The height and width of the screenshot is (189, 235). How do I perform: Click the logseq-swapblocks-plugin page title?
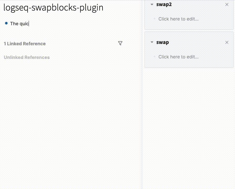pyautogui.click(x=53, y=8)
